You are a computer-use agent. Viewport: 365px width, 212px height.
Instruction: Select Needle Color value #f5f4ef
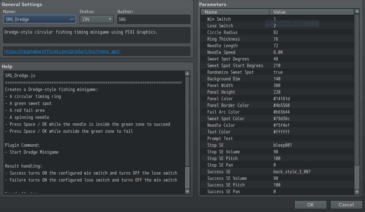point(281,125)
